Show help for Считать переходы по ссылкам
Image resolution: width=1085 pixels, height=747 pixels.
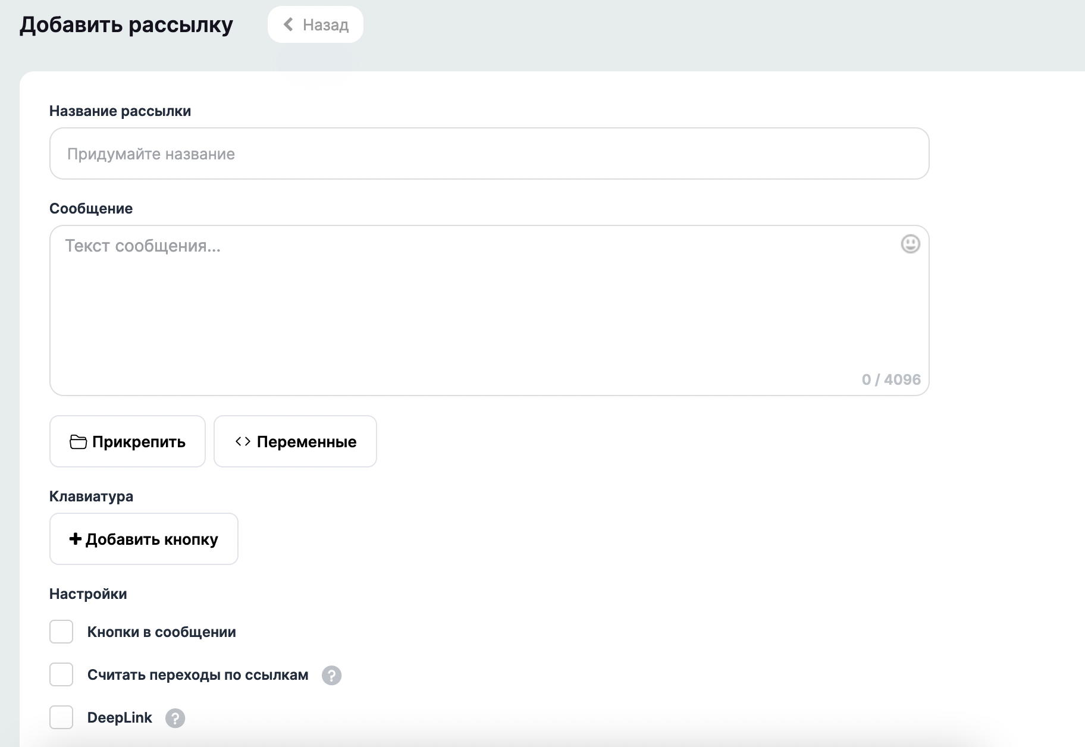(331, 676)
